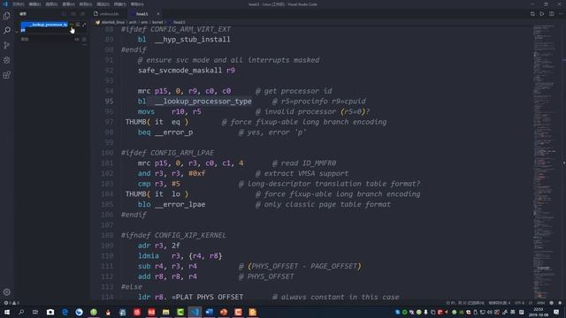Click line number 95 in the gutter

[109, 102]
